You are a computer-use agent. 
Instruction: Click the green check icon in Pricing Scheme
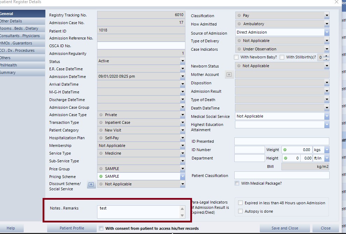click(101, 176)
